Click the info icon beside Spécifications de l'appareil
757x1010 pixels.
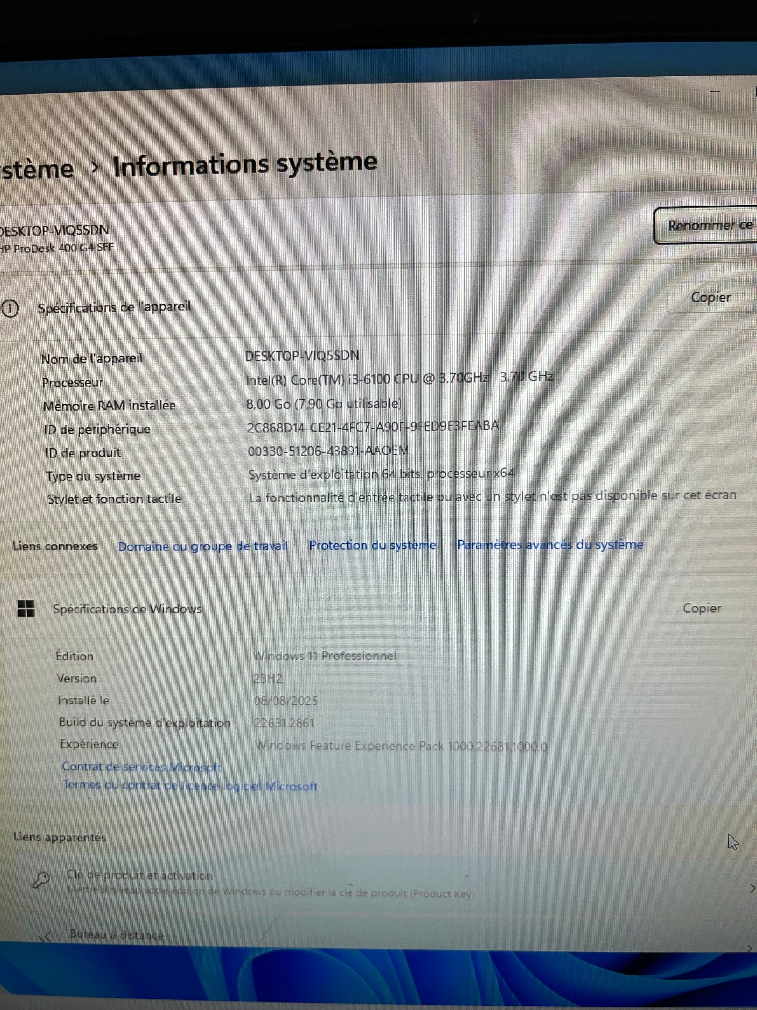click(10, 309)
